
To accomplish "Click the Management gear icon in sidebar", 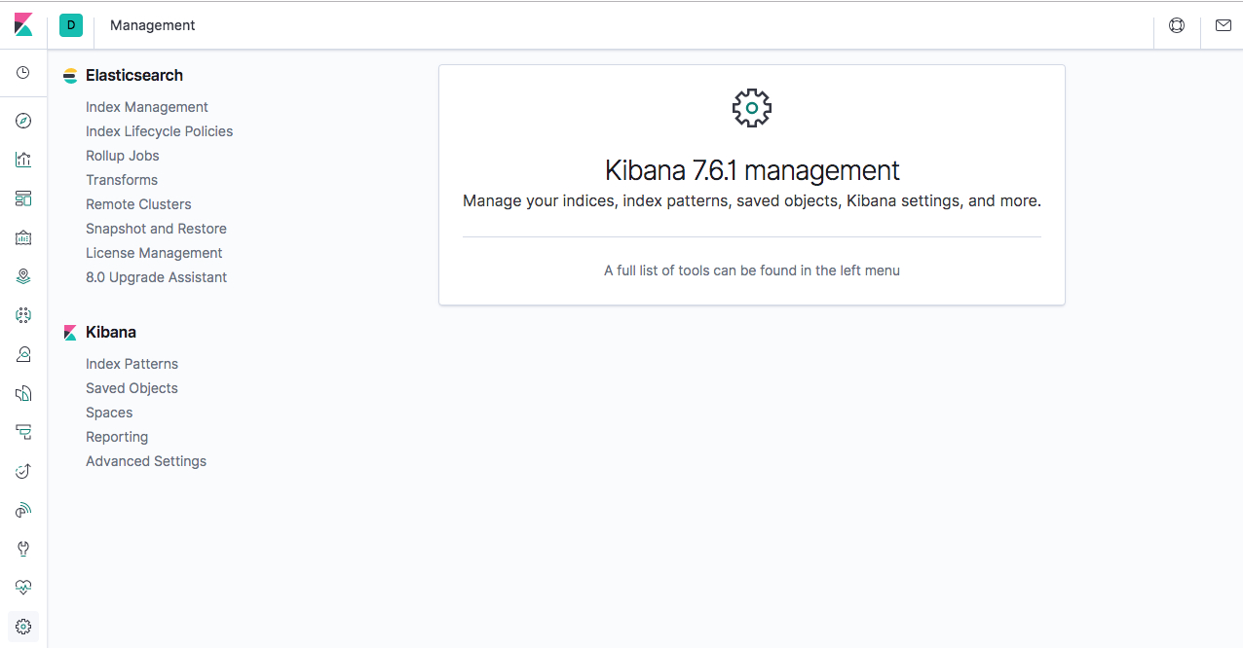I will pyautogui.click(x=23, y=627).
